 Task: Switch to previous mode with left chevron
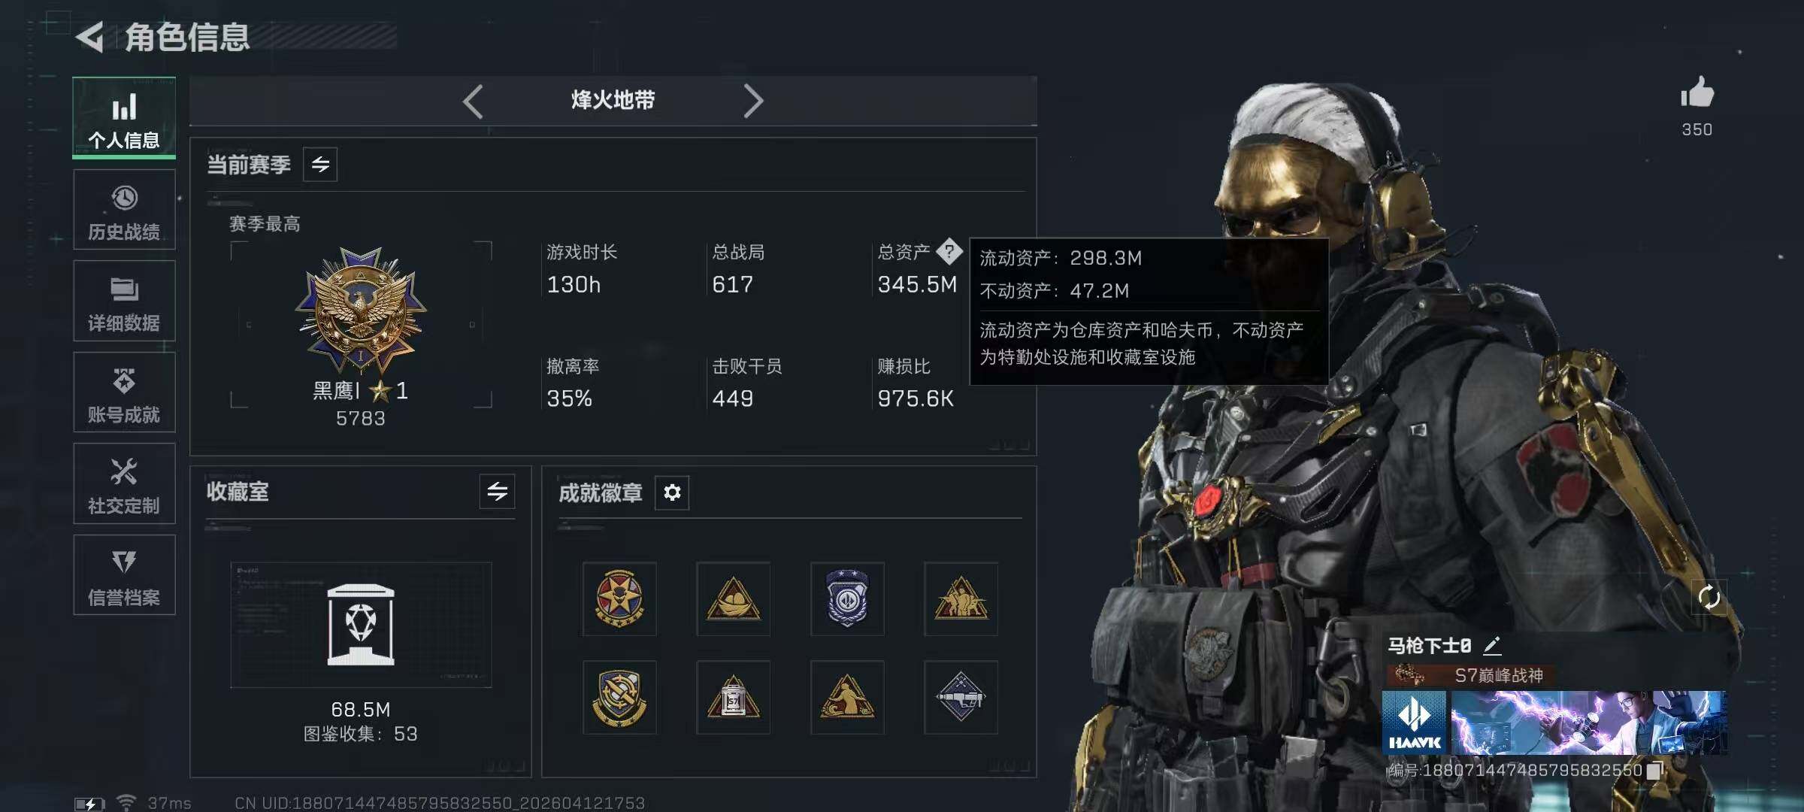473,101
